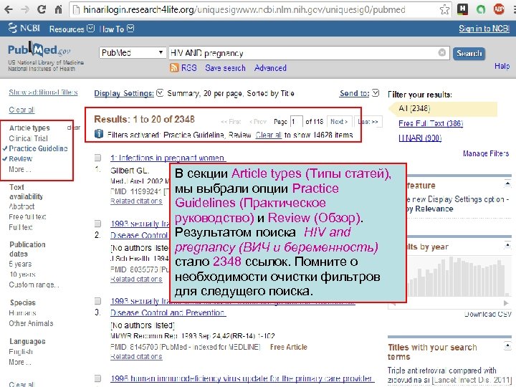The width and height of the screenshot is (516, 387).
Task: Click the Search button
Action: point(469,53)
